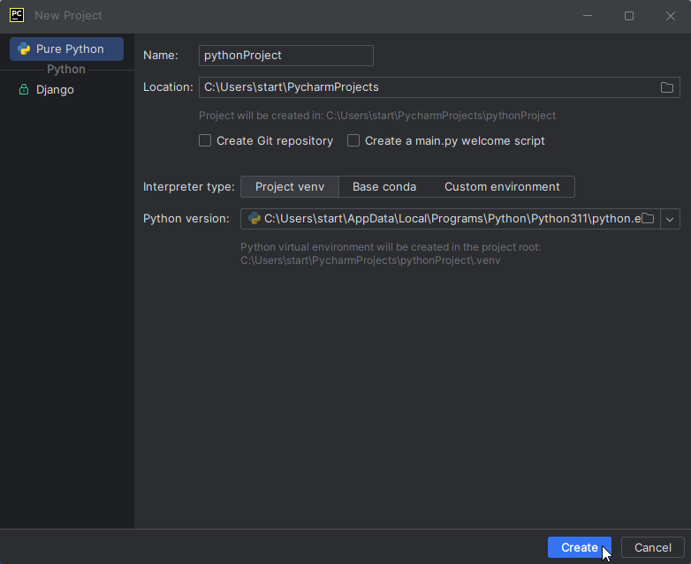This screenshot has height=564, width=691.
Task: Enable Create Git repository checkbox
Action: click(205, 141)
